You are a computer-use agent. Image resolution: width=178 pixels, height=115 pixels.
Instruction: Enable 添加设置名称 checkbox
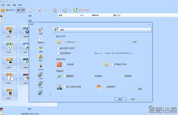tap(58, 53)
